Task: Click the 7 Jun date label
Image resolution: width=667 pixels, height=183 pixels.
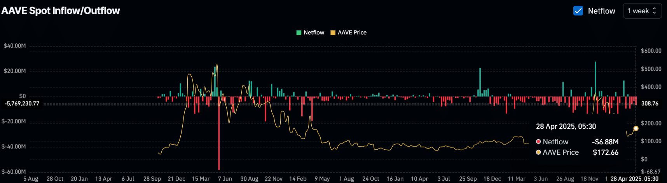Action: (x=225, y=179)
